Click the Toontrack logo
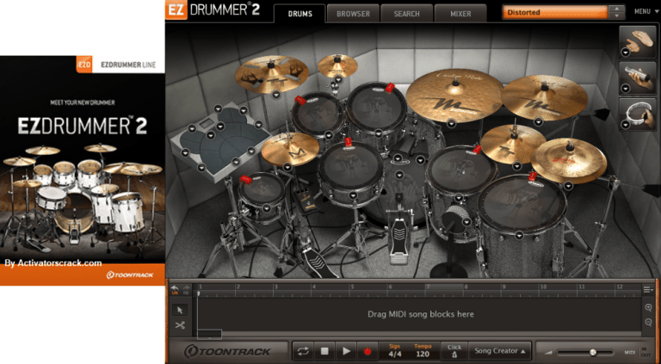The height and width of the screenshot is (364, 661). [227, 351]
